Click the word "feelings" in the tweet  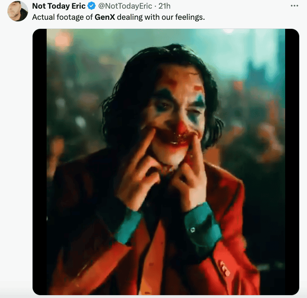(192, 18)
